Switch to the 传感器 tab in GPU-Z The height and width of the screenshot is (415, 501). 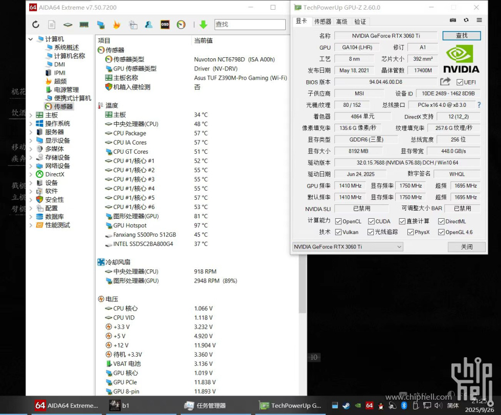tap(323, 21)
